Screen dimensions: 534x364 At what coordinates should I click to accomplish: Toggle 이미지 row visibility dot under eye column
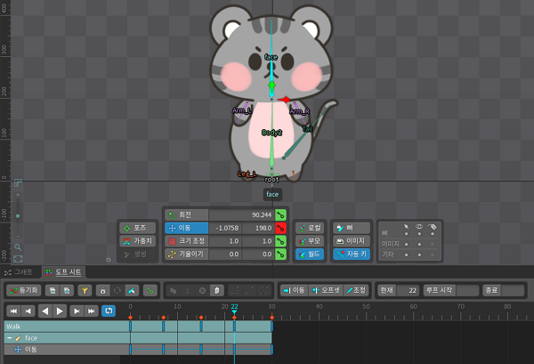419,244
